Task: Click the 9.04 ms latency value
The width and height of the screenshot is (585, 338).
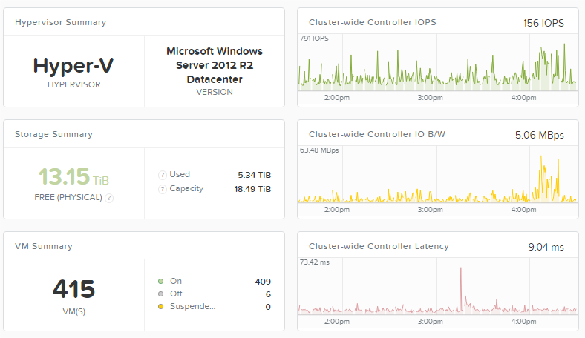Action: point(546,247)
